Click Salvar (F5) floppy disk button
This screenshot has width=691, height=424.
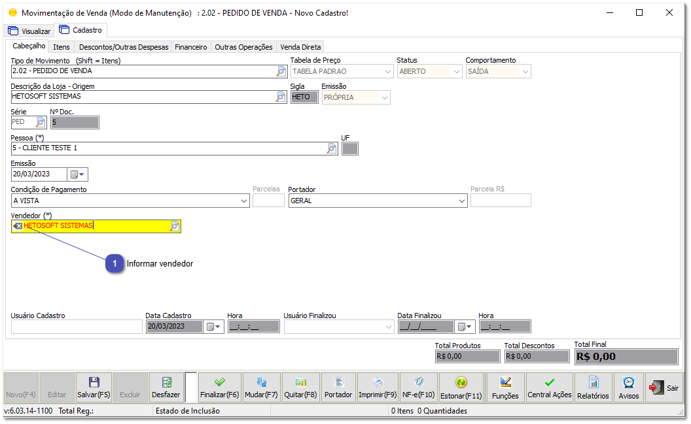94,387
